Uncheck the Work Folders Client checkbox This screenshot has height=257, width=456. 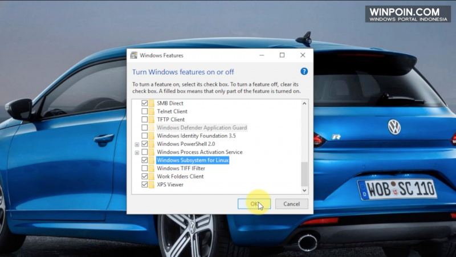(145, 177)
